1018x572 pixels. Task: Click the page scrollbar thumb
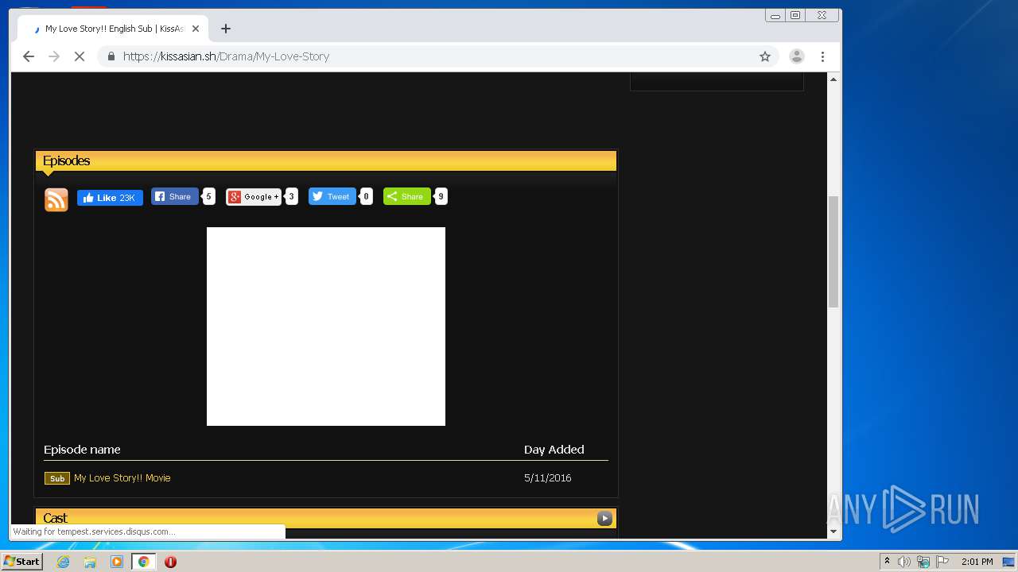(x=833, y=251)
